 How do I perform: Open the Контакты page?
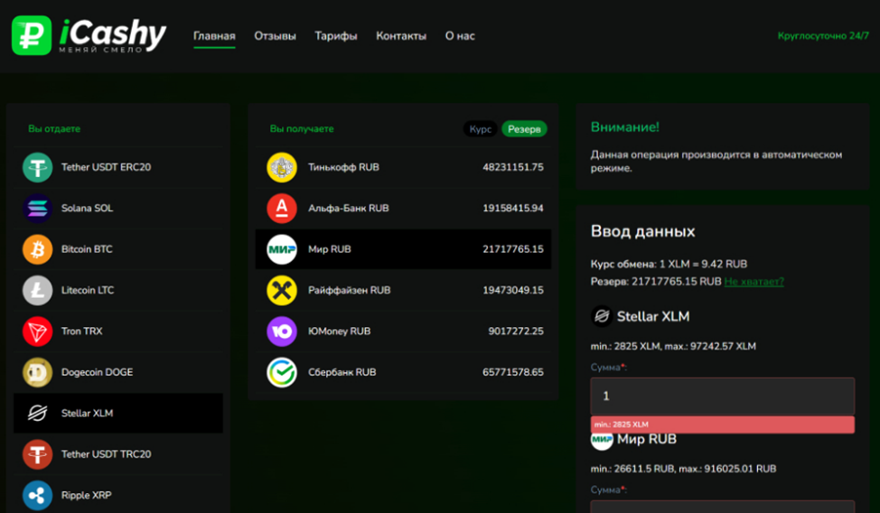[x=401, y=36]
